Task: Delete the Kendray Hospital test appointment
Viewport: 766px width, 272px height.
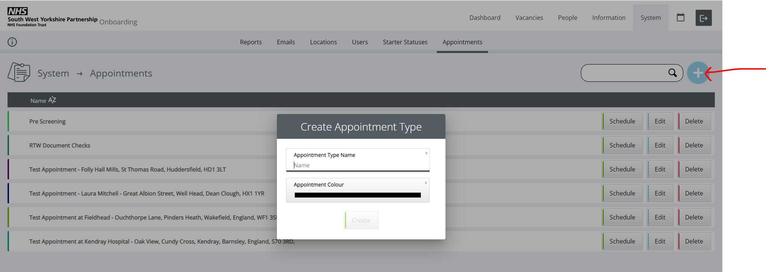Action: click(x=694, y=241)
